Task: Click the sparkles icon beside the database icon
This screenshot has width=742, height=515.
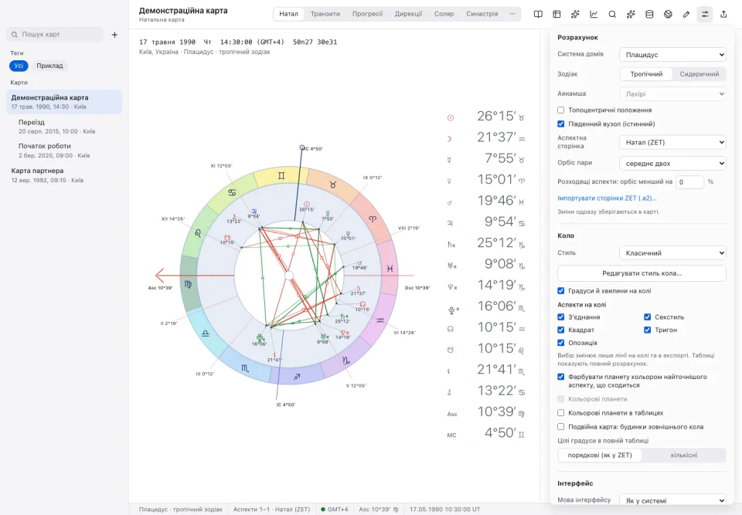Action: (631, 14)
